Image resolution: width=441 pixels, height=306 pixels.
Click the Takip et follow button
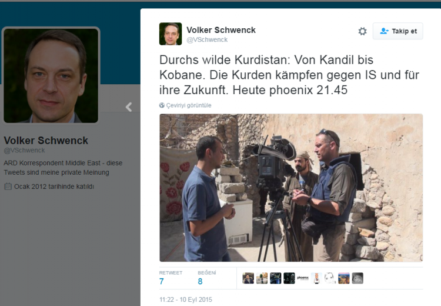[x=397, y=31]
